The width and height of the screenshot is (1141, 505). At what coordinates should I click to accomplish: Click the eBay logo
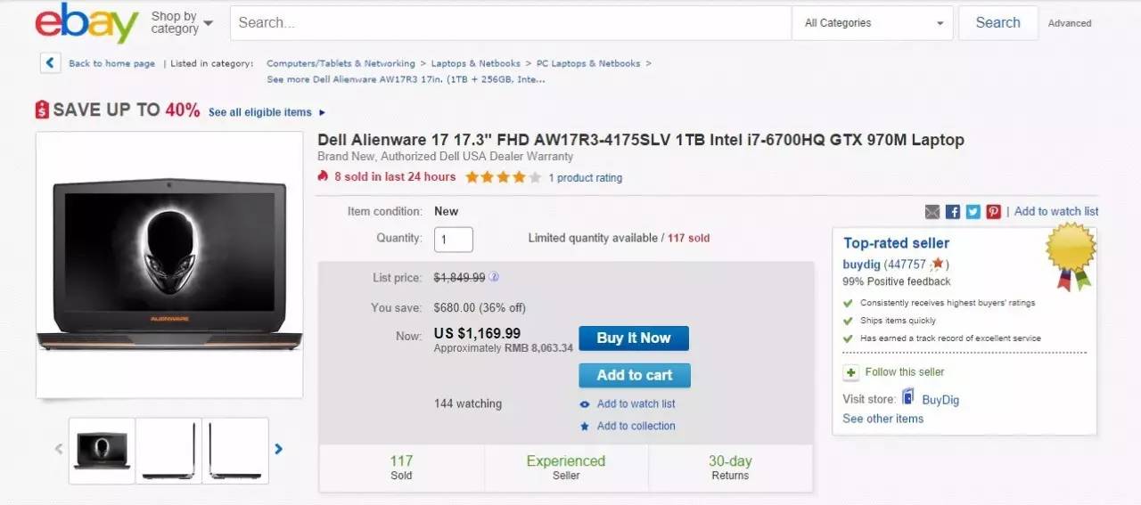coord(86,23)
